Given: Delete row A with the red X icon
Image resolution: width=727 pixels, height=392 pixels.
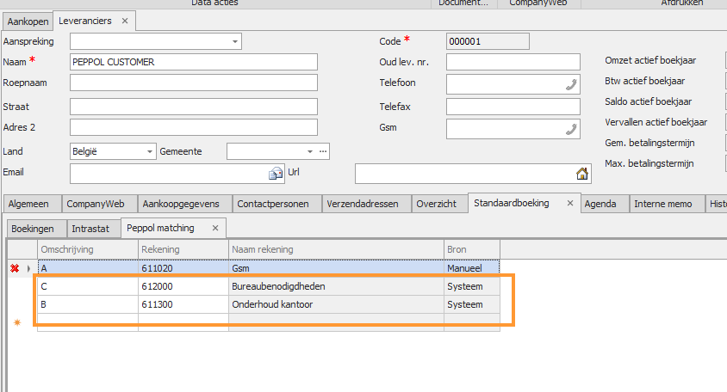Looking at the screenshot, I should (15, 269).
